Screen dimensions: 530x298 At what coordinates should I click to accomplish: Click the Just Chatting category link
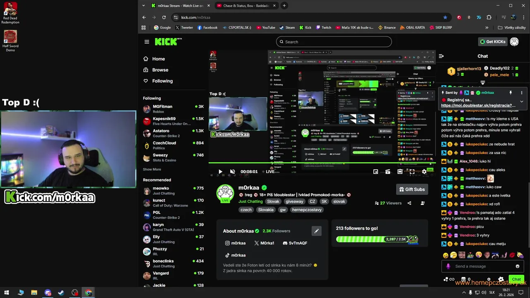(251, 202)
